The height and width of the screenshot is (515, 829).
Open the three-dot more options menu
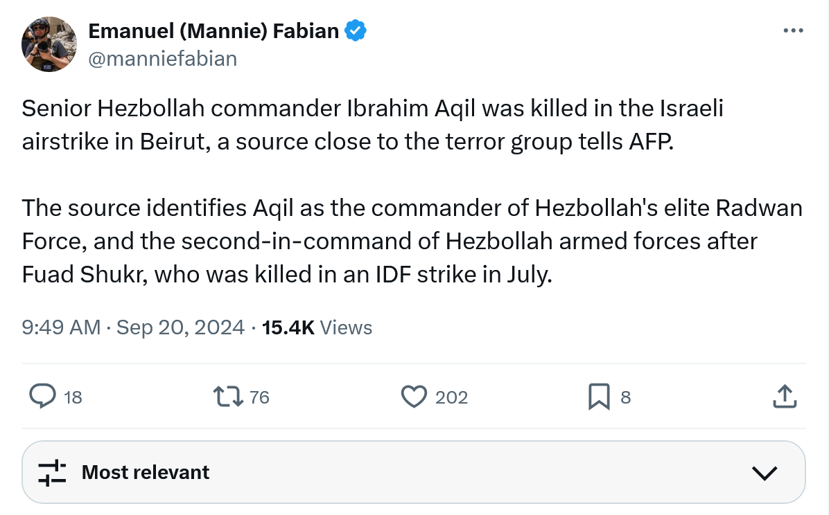pos(793,31)
